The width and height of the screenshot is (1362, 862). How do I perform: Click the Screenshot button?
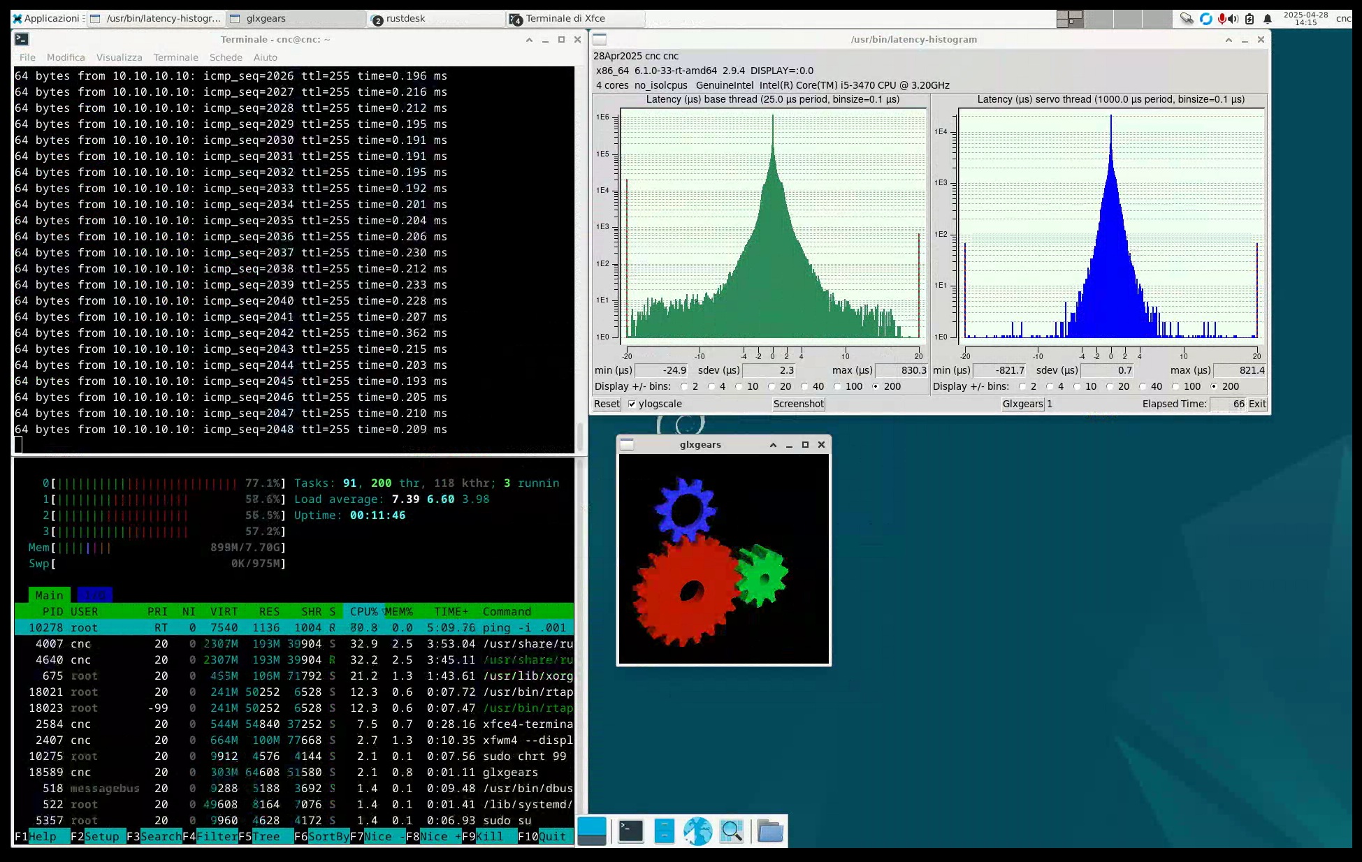[799, 404]
